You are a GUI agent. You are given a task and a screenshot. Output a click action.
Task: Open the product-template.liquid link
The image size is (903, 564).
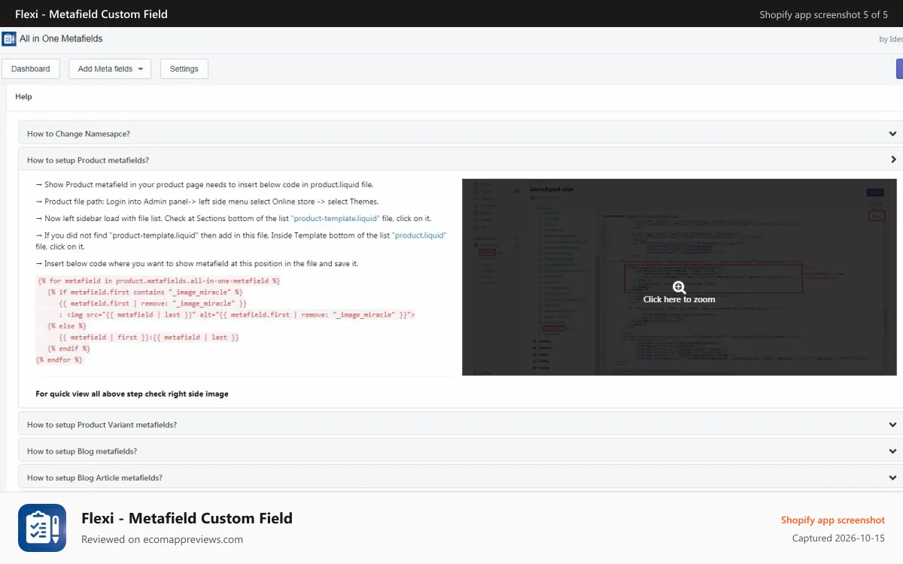335,218
